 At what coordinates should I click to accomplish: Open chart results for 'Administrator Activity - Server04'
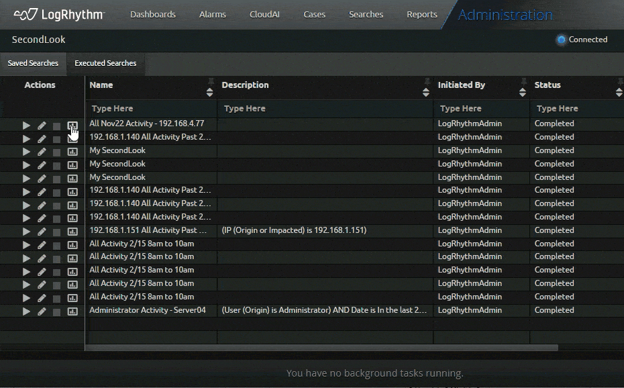(72, 311)
